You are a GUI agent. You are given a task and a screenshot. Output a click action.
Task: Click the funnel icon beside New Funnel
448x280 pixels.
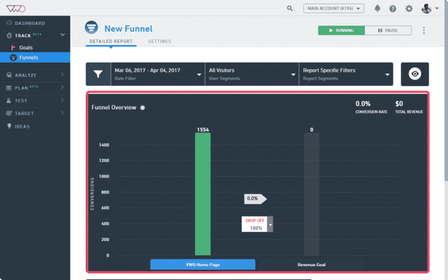91,28
